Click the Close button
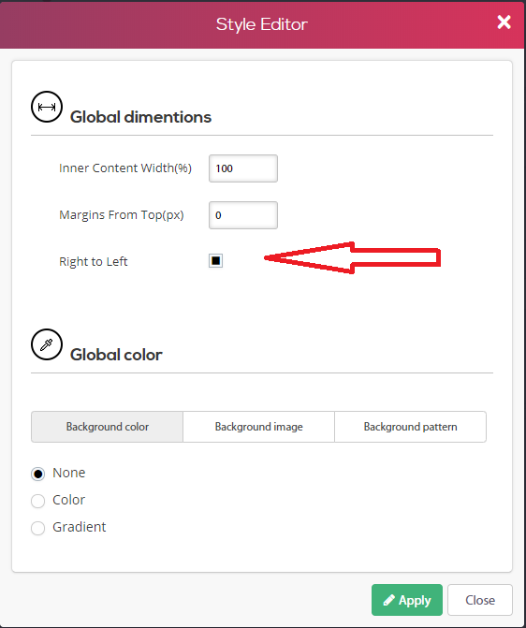Screen dimensions: 526x628 click(x=480, y=600)
